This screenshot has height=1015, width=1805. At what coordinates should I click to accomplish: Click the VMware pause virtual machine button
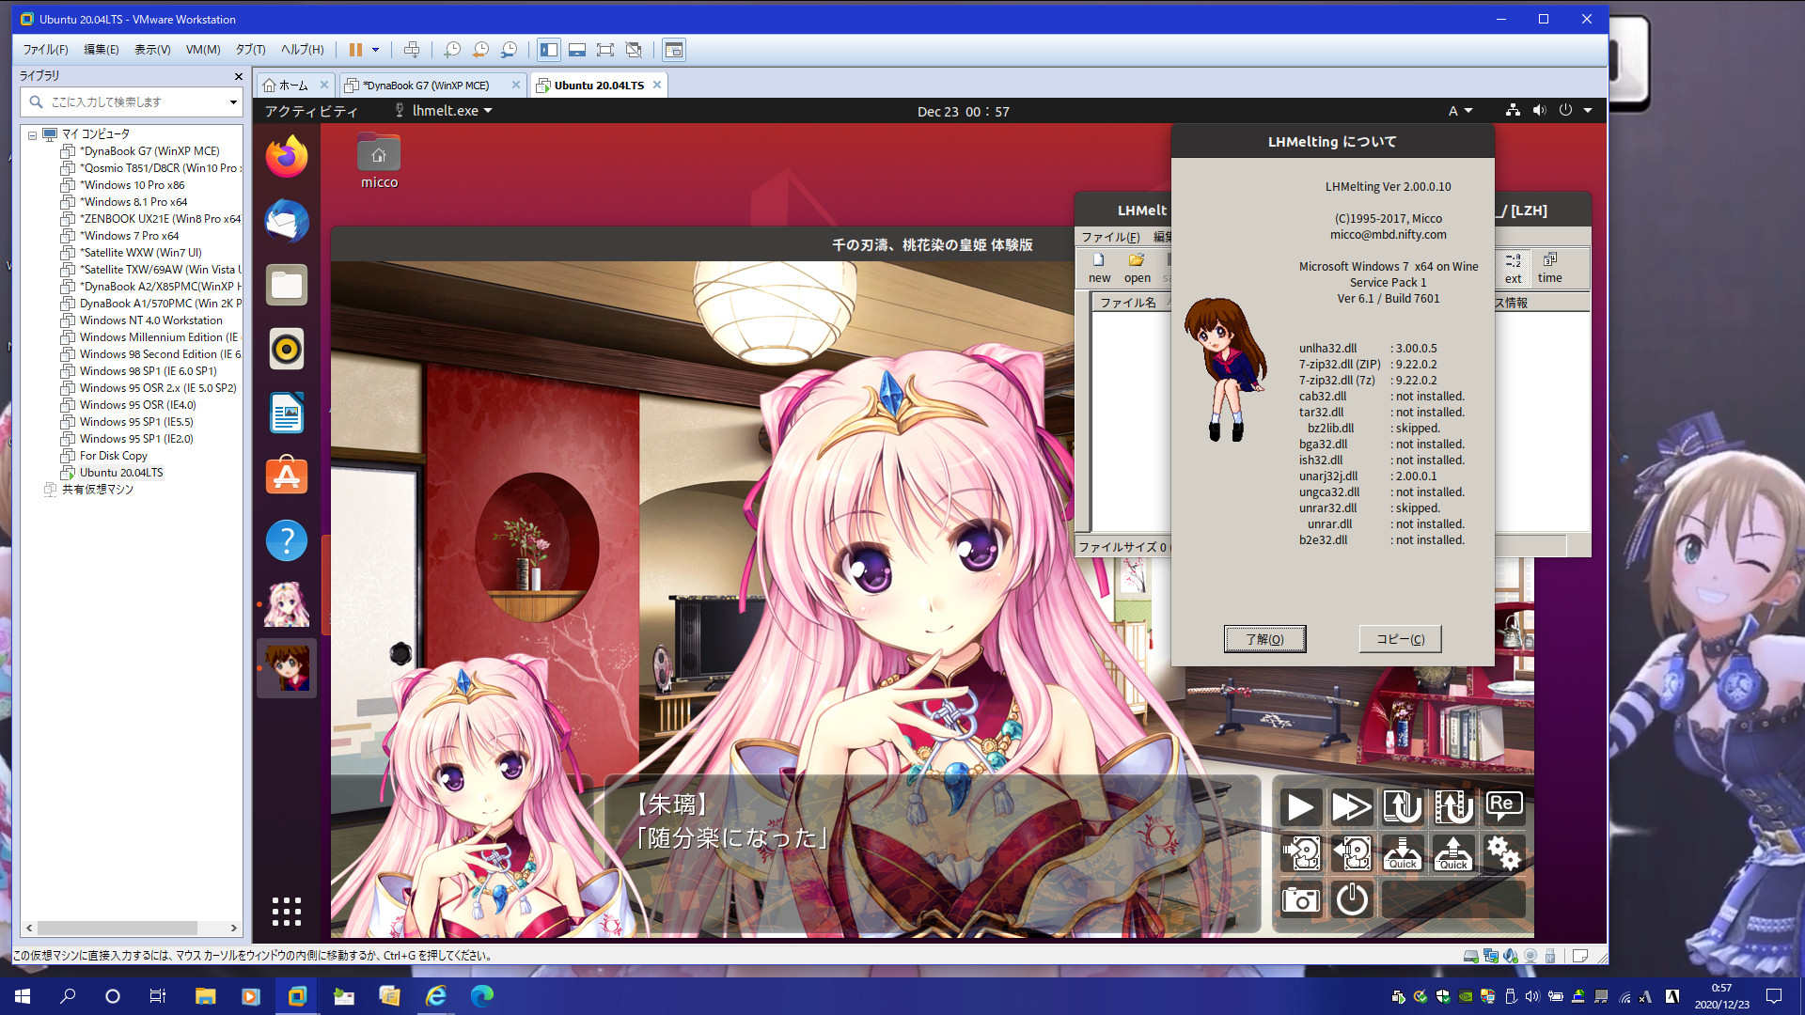(355, 50)
